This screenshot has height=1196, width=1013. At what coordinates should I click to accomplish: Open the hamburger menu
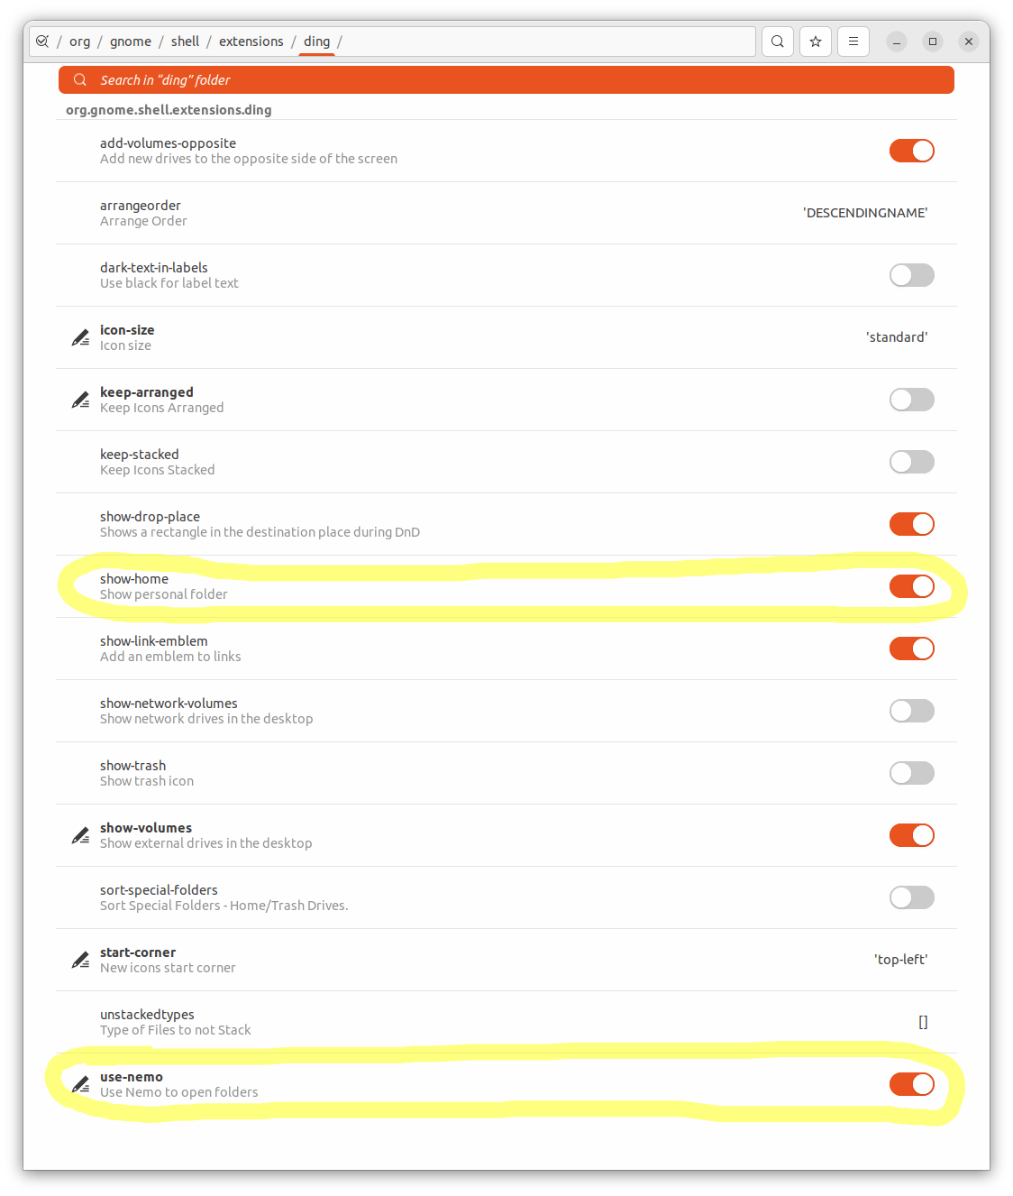coord(853,41)
